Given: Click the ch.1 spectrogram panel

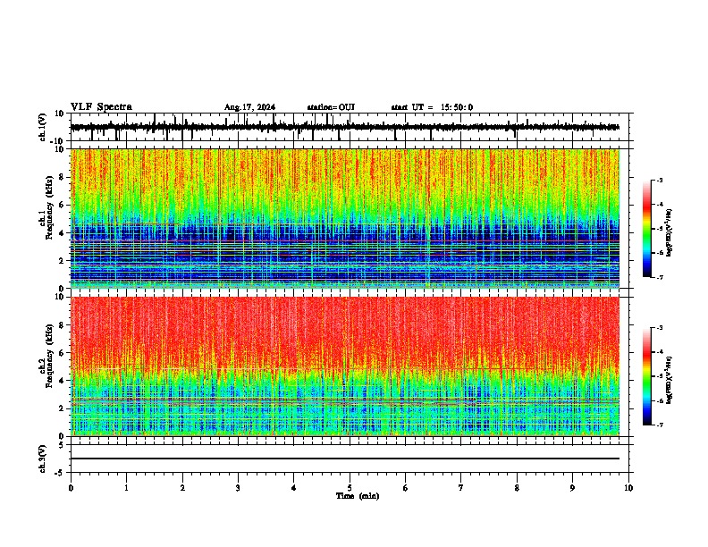Looking at the screenshot, I should click(x=345, y=218).
